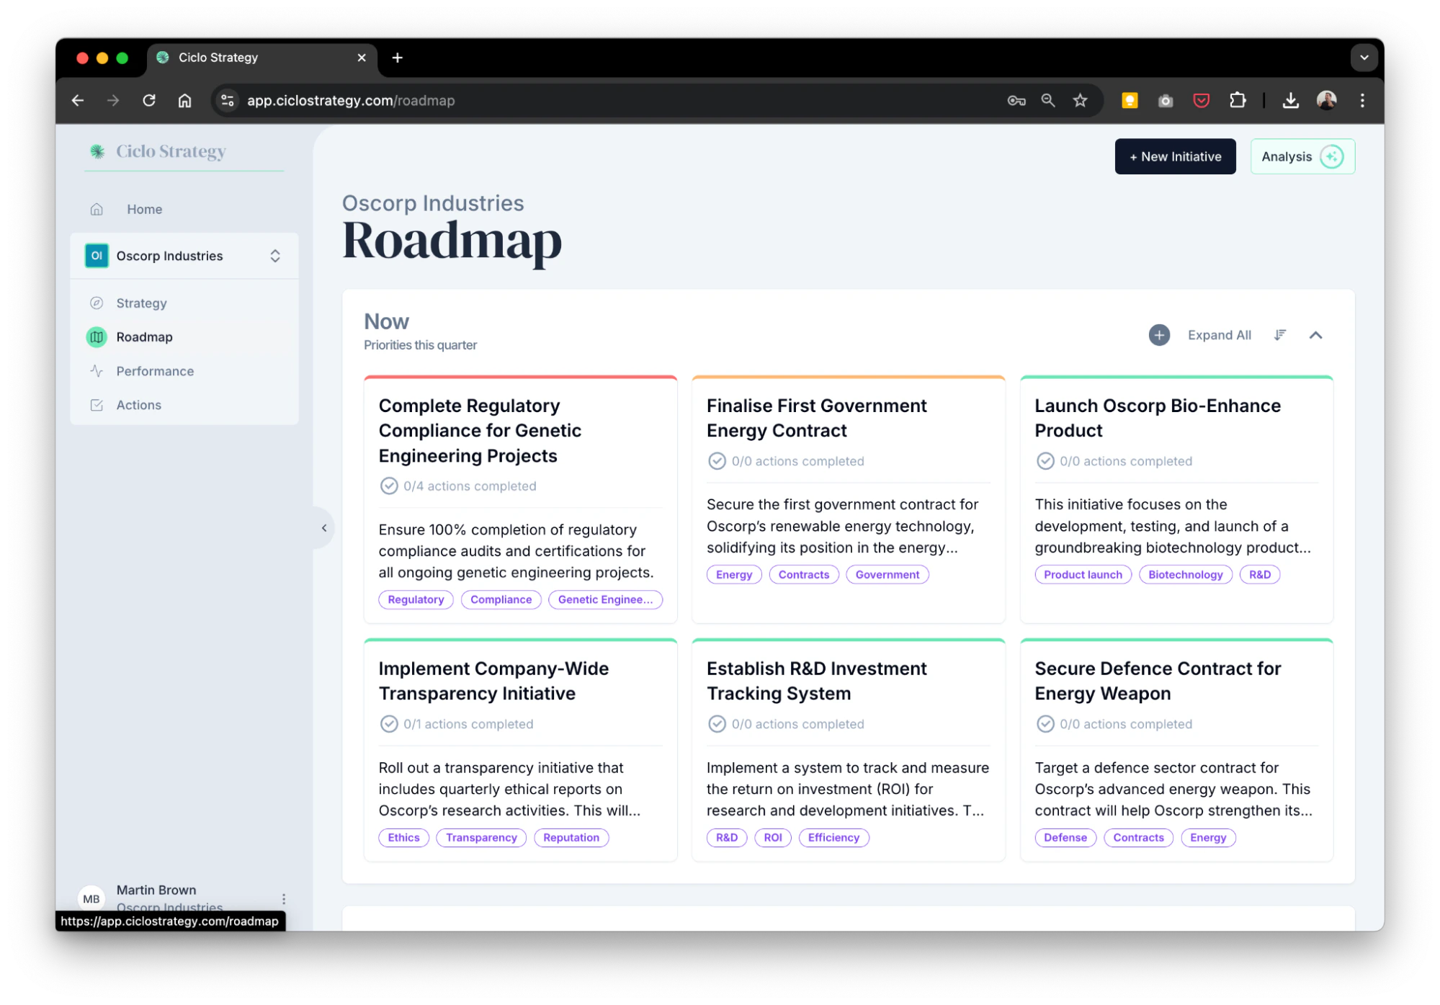Click the Product launch tag
The image size is (1440, 1005).
click(1083, 575)
